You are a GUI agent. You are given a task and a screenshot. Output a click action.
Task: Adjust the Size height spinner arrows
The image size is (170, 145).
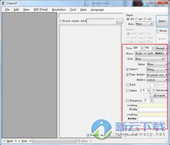click(x=153, y=48)
